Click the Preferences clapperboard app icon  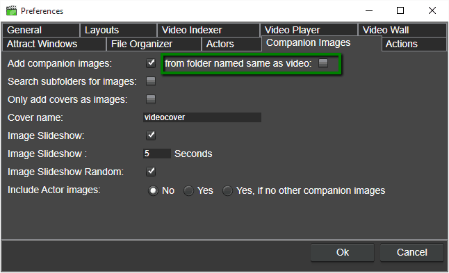coord(11,11)
